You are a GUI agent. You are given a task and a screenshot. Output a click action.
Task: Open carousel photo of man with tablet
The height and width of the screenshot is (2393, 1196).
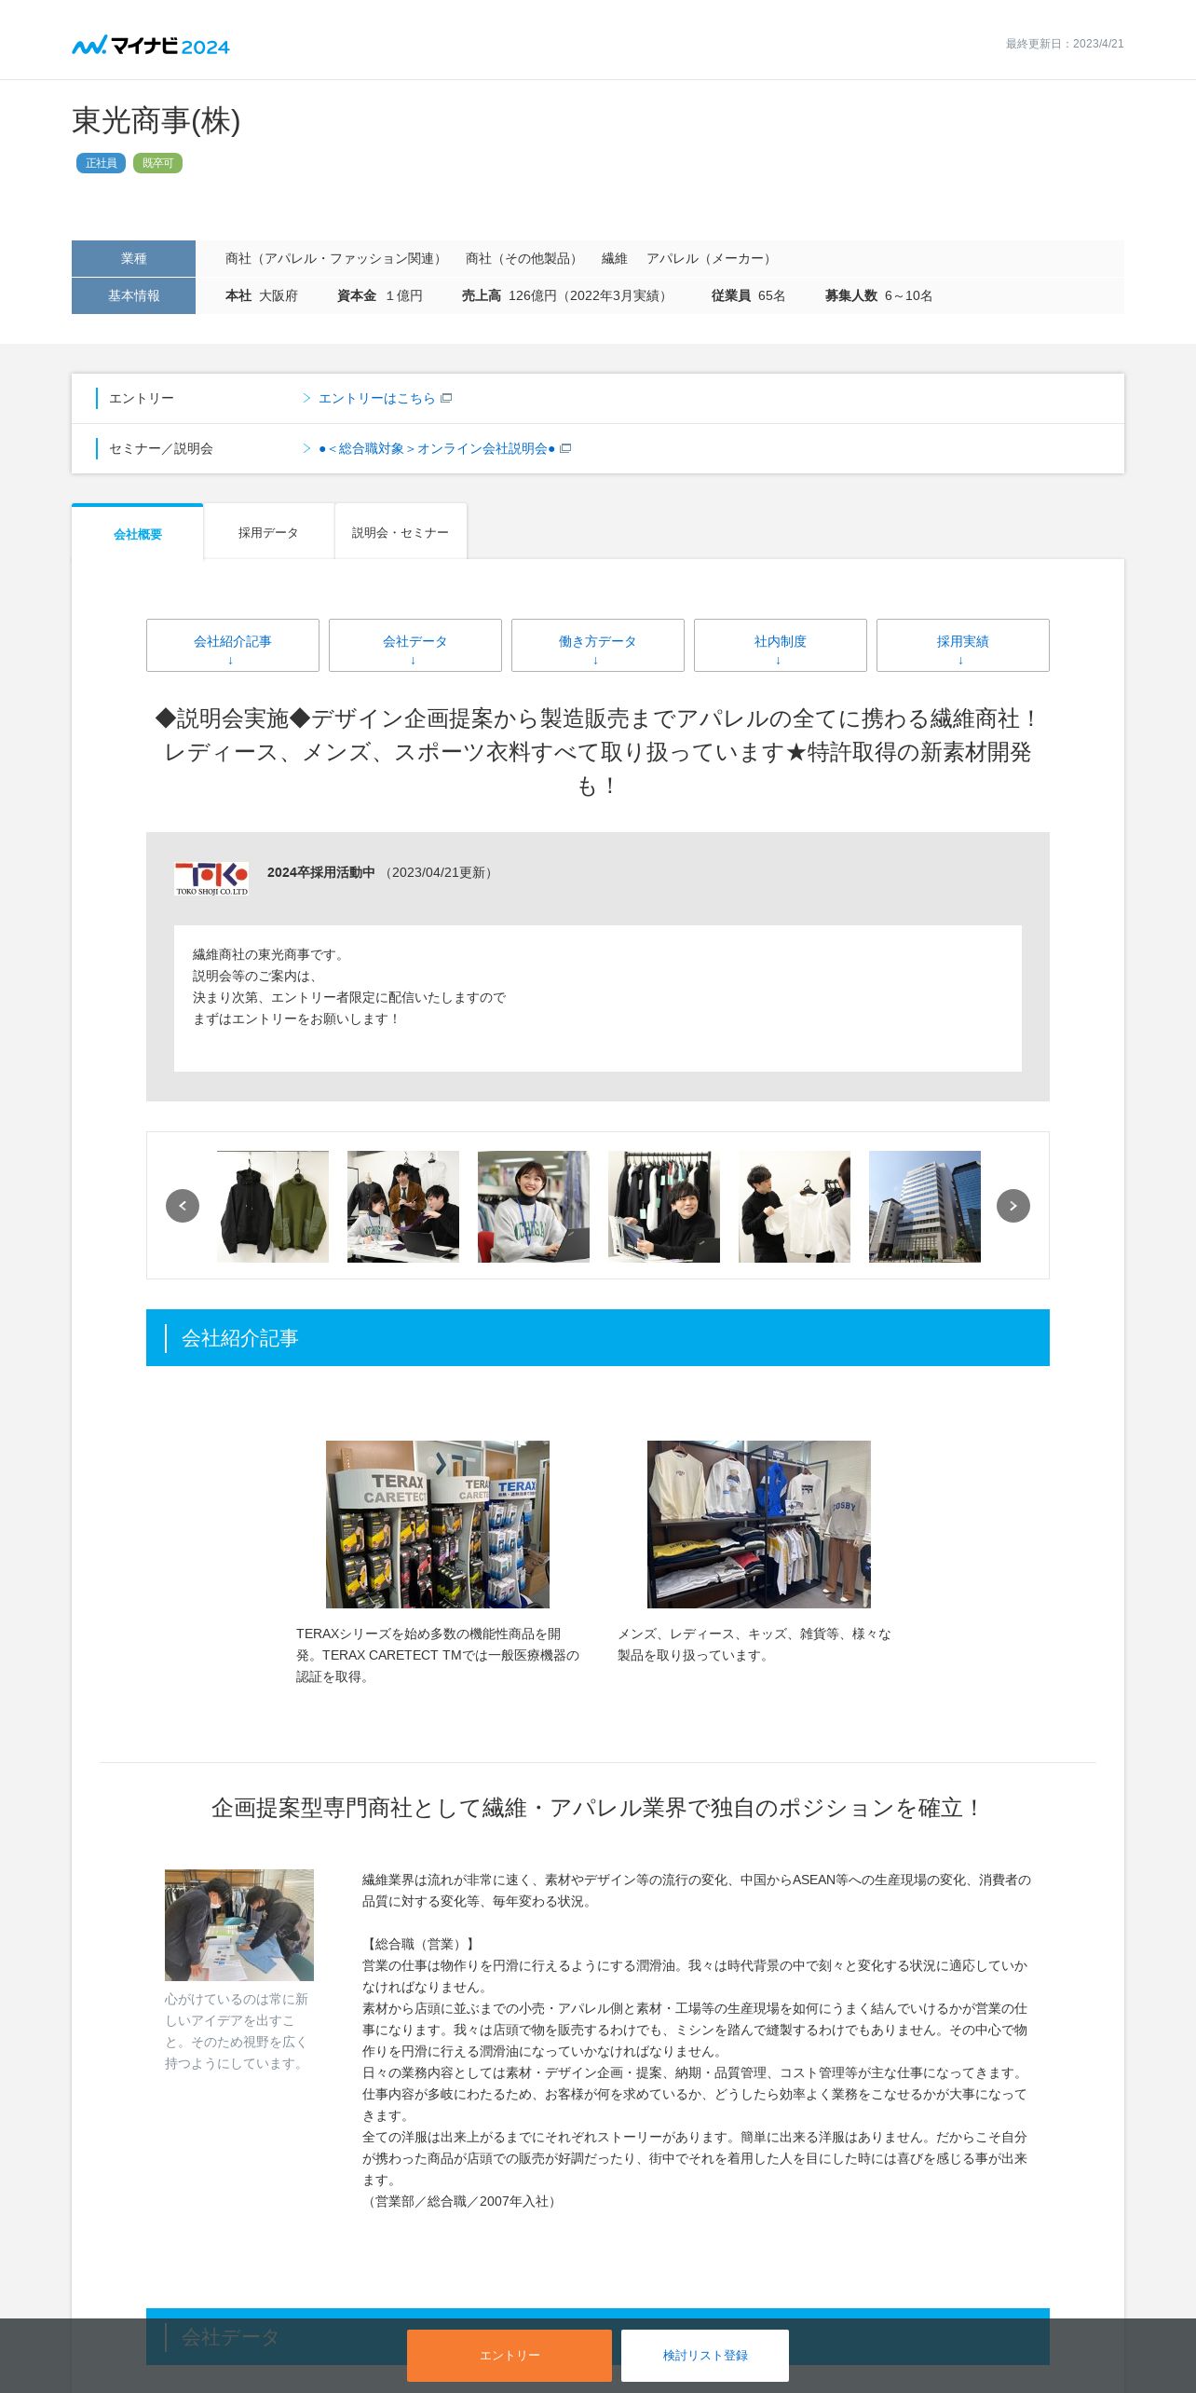[x=664, y=1207]
